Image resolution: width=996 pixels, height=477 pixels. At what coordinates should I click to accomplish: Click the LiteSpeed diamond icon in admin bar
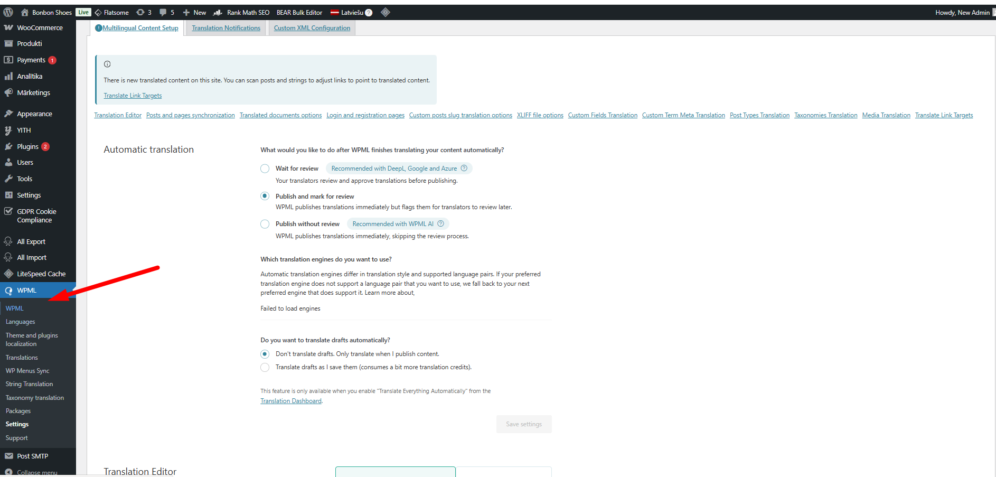(386, 12)
